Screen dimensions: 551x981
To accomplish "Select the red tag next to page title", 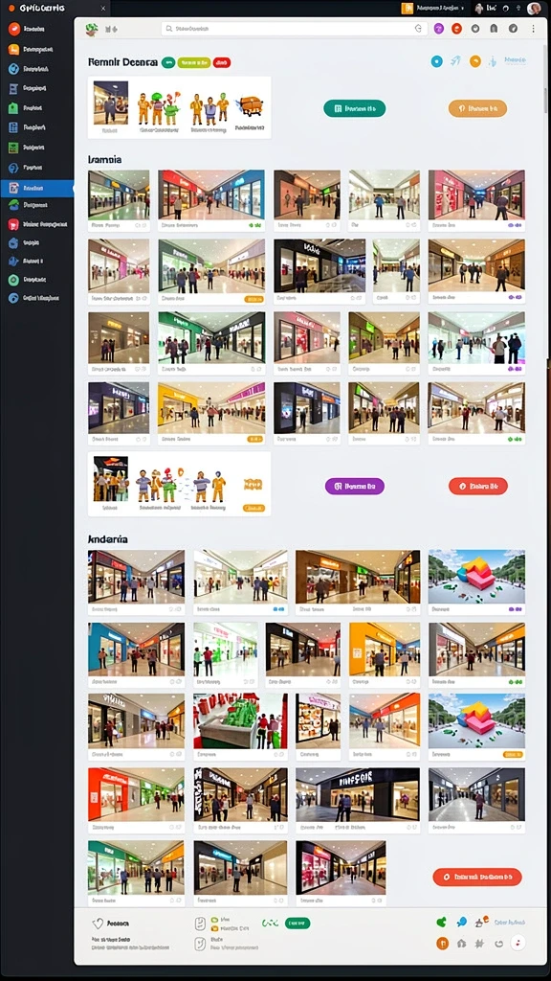I will [222, 62].
